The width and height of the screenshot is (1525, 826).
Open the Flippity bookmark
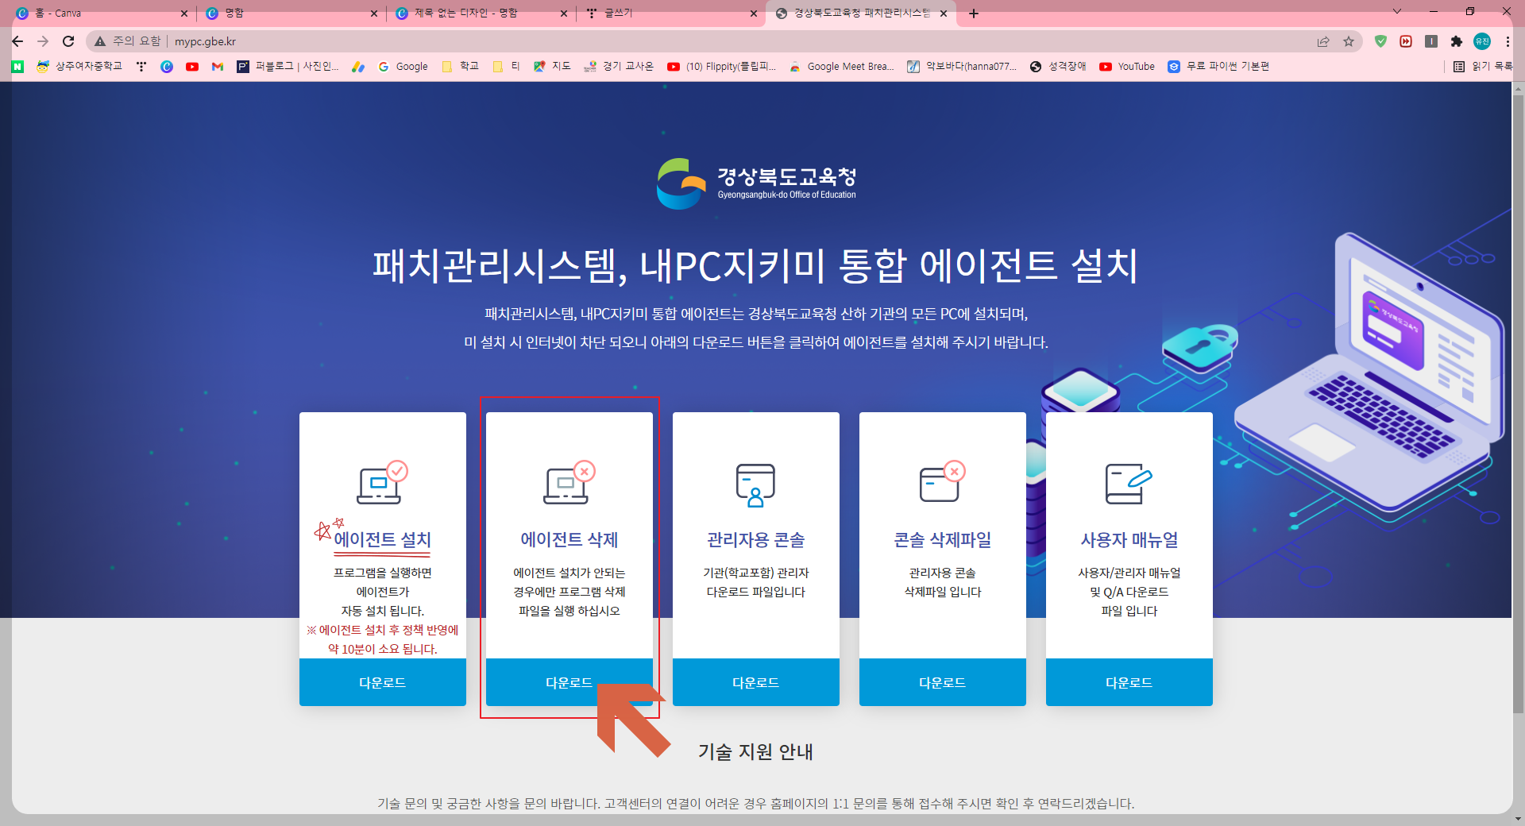coord(721,67)
